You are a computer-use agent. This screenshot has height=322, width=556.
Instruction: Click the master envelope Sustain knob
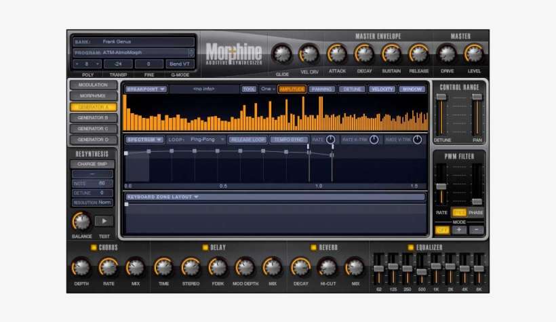391,54
